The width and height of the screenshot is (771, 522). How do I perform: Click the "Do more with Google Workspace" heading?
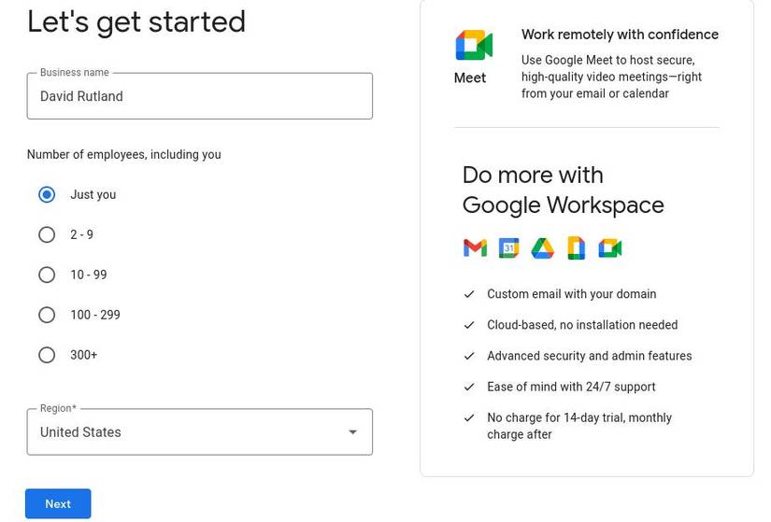tap(563, 190)
